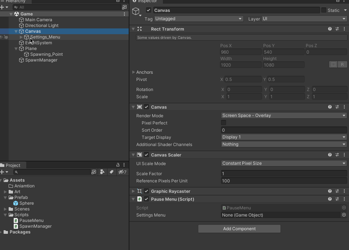Screen dimensions: 349x250
Task: Click object picker for Settings Menu field
Action: pyautogui.click(x=344, y=215)
